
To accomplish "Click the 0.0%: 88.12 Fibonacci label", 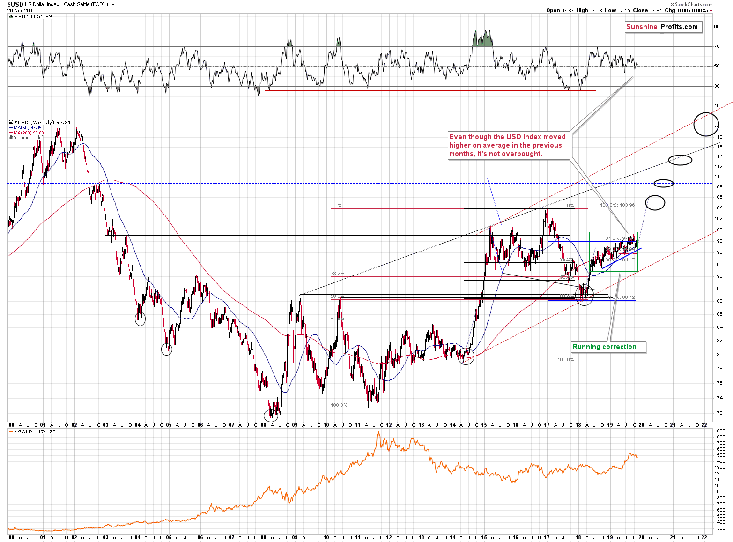I will tap(622, 297).
